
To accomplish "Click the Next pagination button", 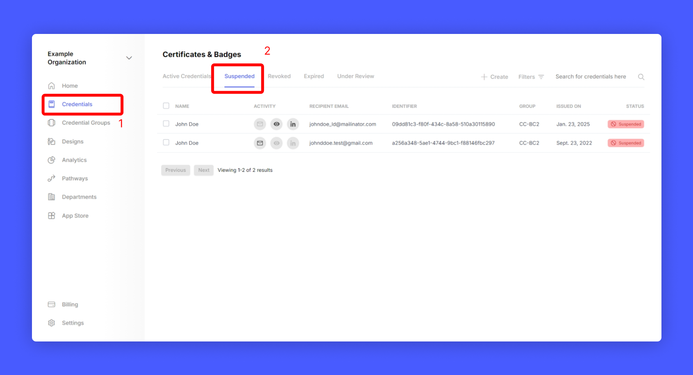I will pyautogui.click(x=204, y=170).
